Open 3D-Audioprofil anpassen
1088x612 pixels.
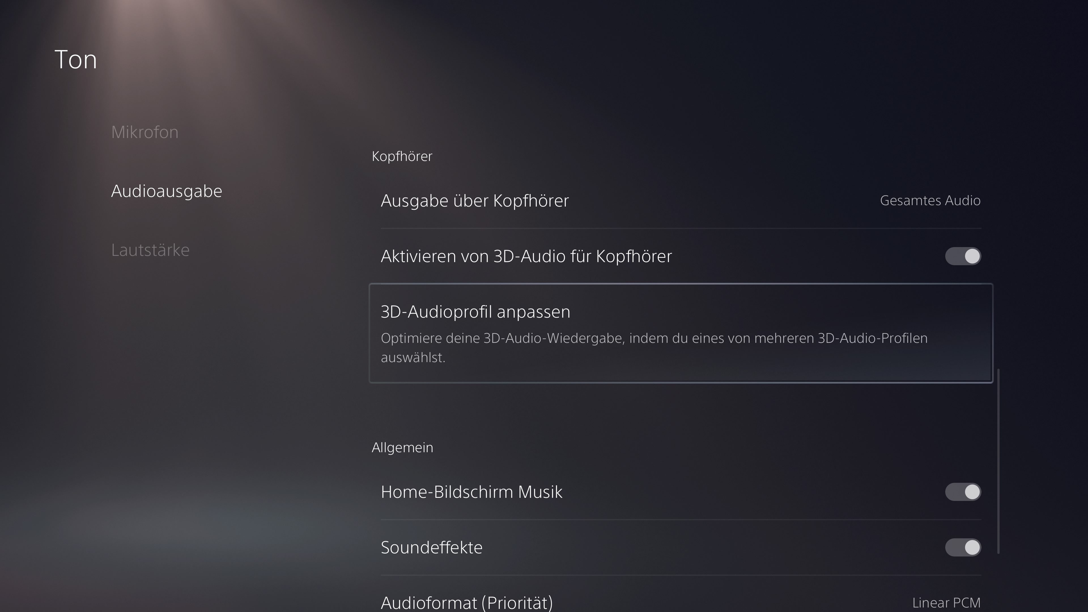coord(475,312)
